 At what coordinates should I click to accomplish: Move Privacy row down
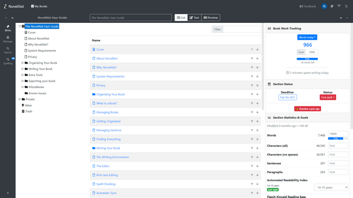click(x=257, y=85)
